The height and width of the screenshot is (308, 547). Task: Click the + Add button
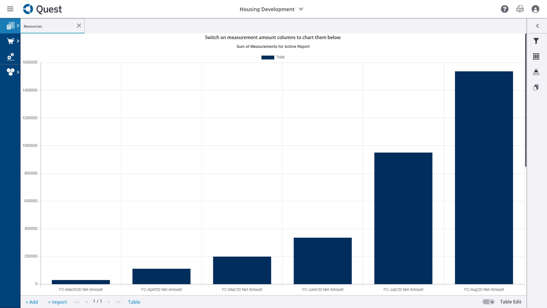32,302
